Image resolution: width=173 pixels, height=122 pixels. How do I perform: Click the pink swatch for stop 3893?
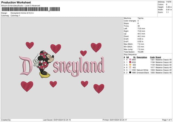[x=130, y=60]
